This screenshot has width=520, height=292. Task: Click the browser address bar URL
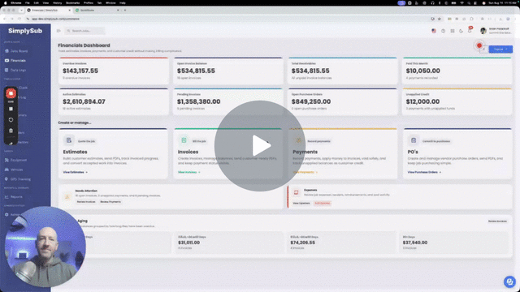[x=55, y=19]
